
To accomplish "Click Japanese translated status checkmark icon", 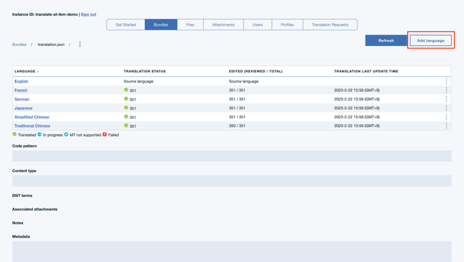I will pyautogui.click(x=126, y=107).
